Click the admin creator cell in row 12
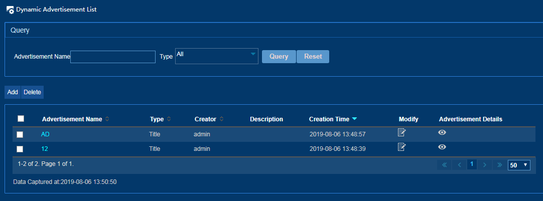The height and width of the screenshot is (201, 543). pyautogui.click(x=202, y=149)
